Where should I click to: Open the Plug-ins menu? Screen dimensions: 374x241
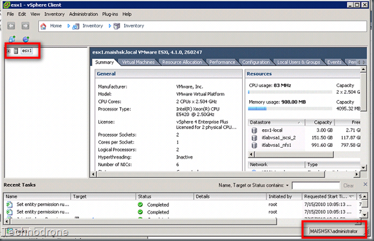coord(110,14)
